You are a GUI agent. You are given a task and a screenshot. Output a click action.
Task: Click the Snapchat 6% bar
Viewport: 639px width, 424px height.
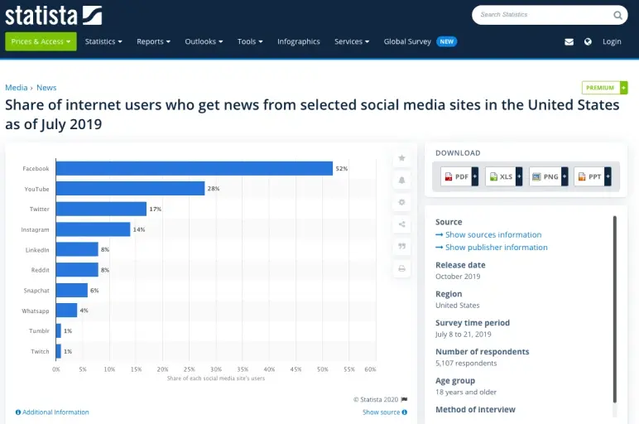(x=72, y=290)
